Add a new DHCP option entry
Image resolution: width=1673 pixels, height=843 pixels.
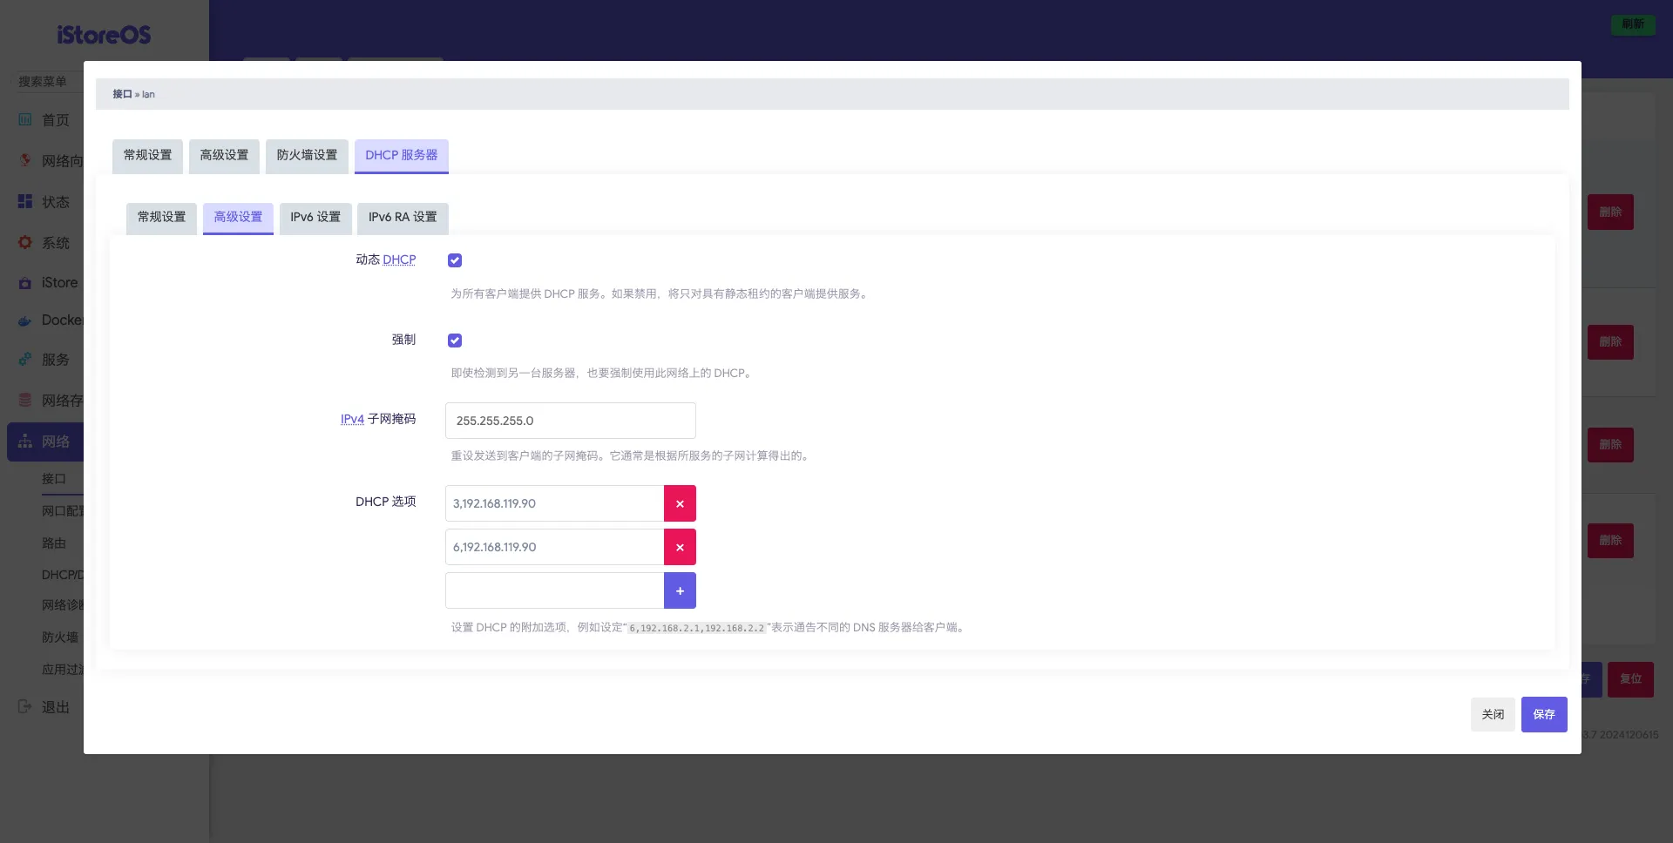[x=680, y=590]
